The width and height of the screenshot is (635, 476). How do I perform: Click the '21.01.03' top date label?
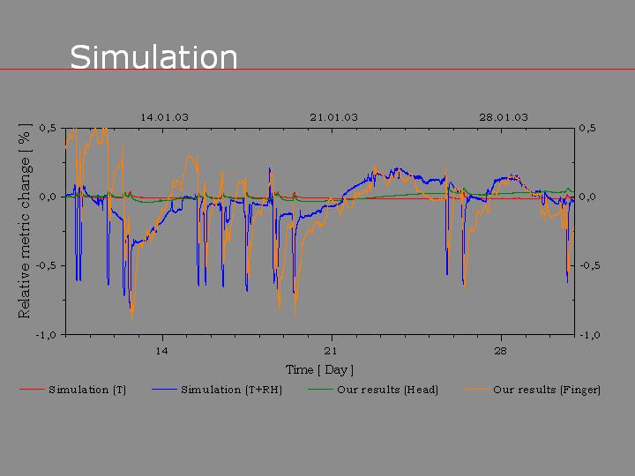point(334,118)
